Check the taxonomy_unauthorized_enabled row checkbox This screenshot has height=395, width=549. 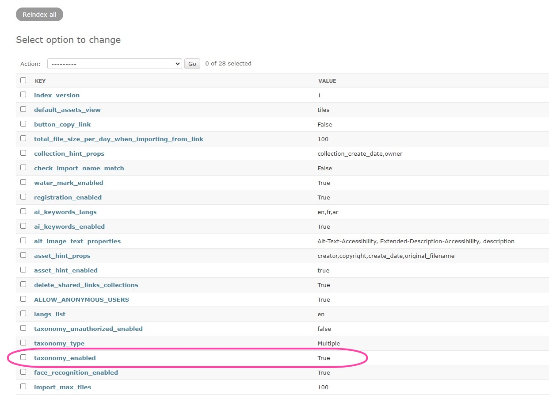(x=23, y=328)
